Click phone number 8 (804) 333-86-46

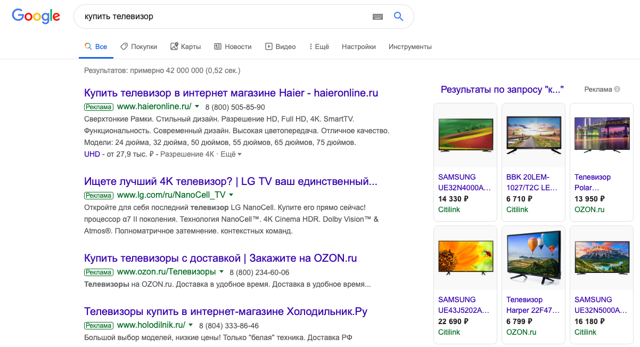(x=229, y=326)
